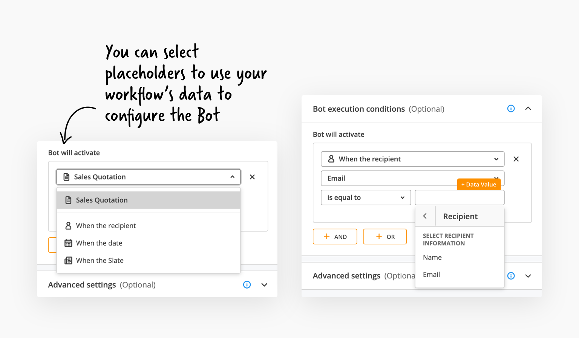The height and width of the screenshot is (338, 579).
Task: Click the document icon on the highlighted Sales Quotation entry
Action: (68, 200)
